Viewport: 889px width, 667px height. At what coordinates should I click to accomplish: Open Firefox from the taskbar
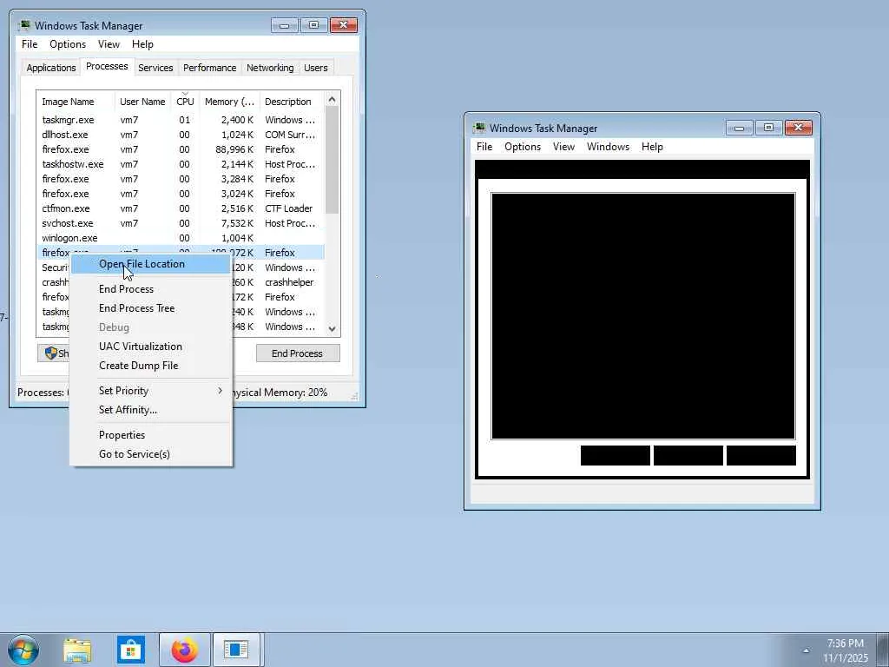click(x=184, y=650)
